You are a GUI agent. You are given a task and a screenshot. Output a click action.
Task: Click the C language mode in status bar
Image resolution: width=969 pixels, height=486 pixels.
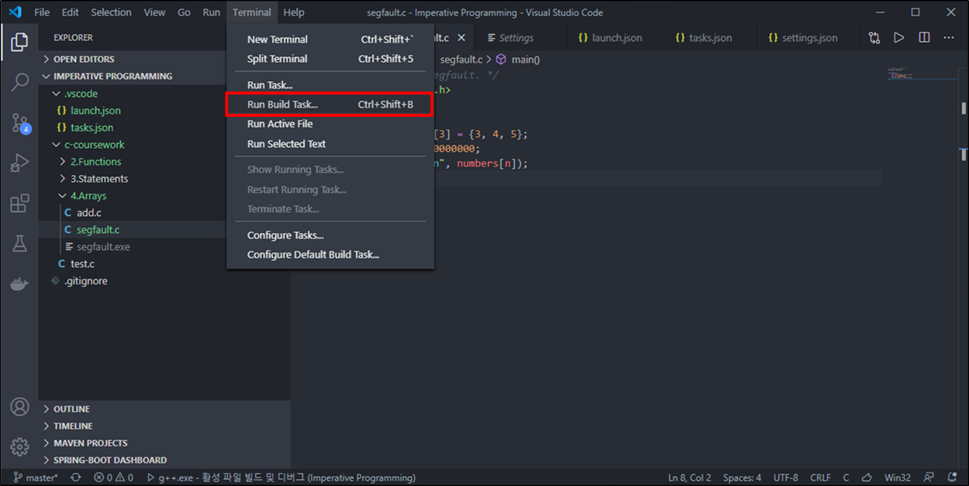pos(846,477)
